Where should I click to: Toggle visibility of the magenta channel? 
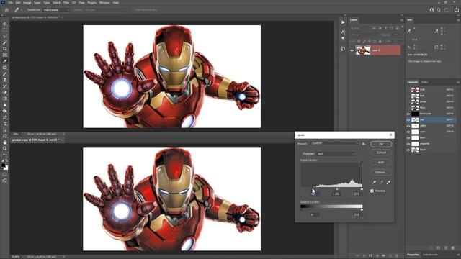click(408, 144)
